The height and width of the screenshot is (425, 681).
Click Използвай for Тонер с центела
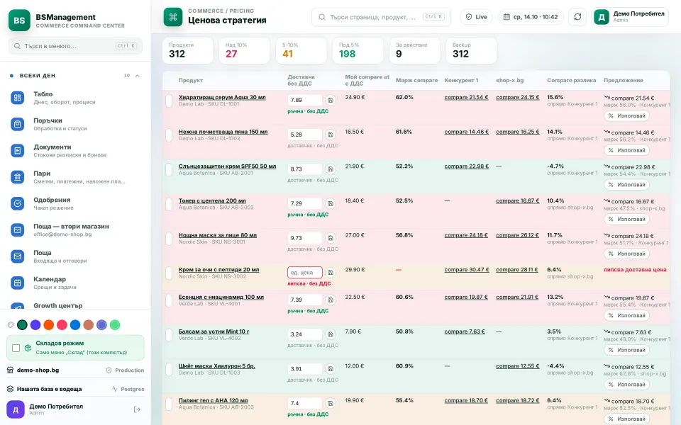[x=626, y=219]
